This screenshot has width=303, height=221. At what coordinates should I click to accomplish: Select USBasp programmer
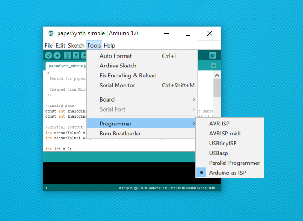230,153
